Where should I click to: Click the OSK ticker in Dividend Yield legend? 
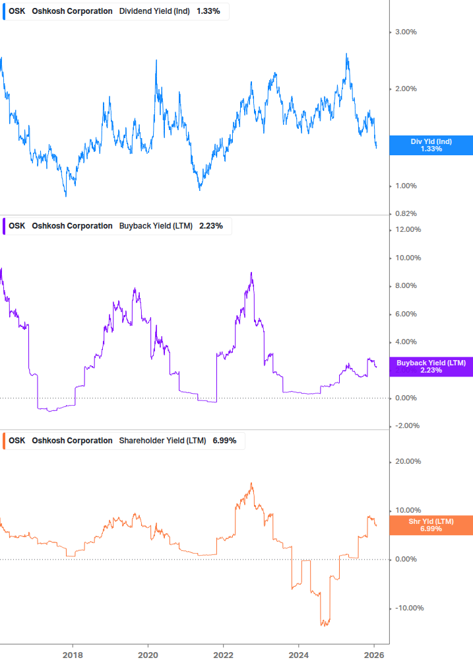tap(17, 11)
